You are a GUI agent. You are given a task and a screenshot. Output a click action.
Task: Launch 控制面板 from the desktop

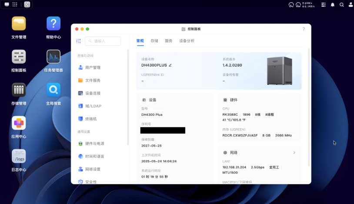tap(19, 57)
